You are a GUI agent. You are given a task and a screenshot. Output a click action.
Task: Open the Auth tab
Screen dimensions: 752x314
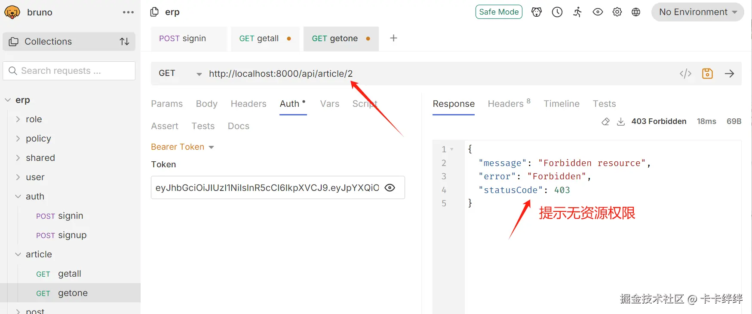click(x=292, y=104)
